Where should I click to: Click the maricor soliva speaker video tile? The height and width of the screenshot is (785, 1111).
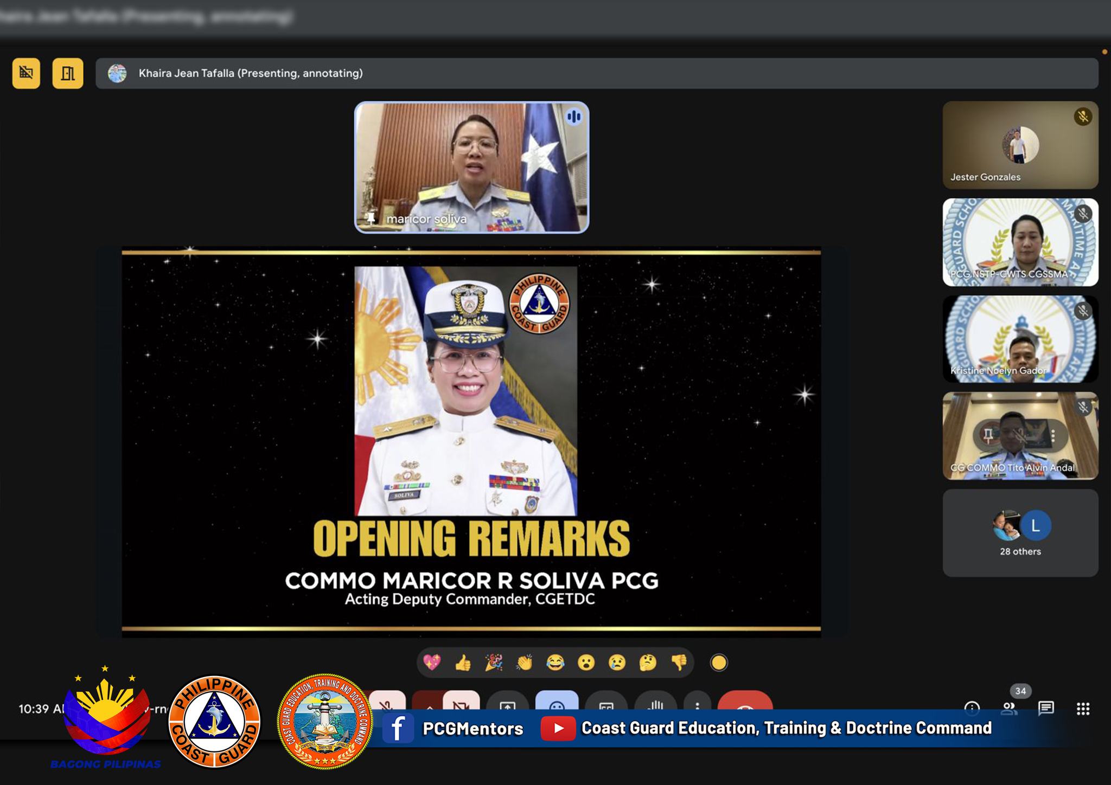(471, 168)
